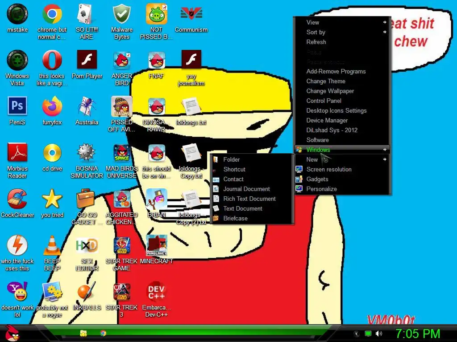
Task: Open the 'STAR TREK GAME' icon
Action: pos(121,245)
